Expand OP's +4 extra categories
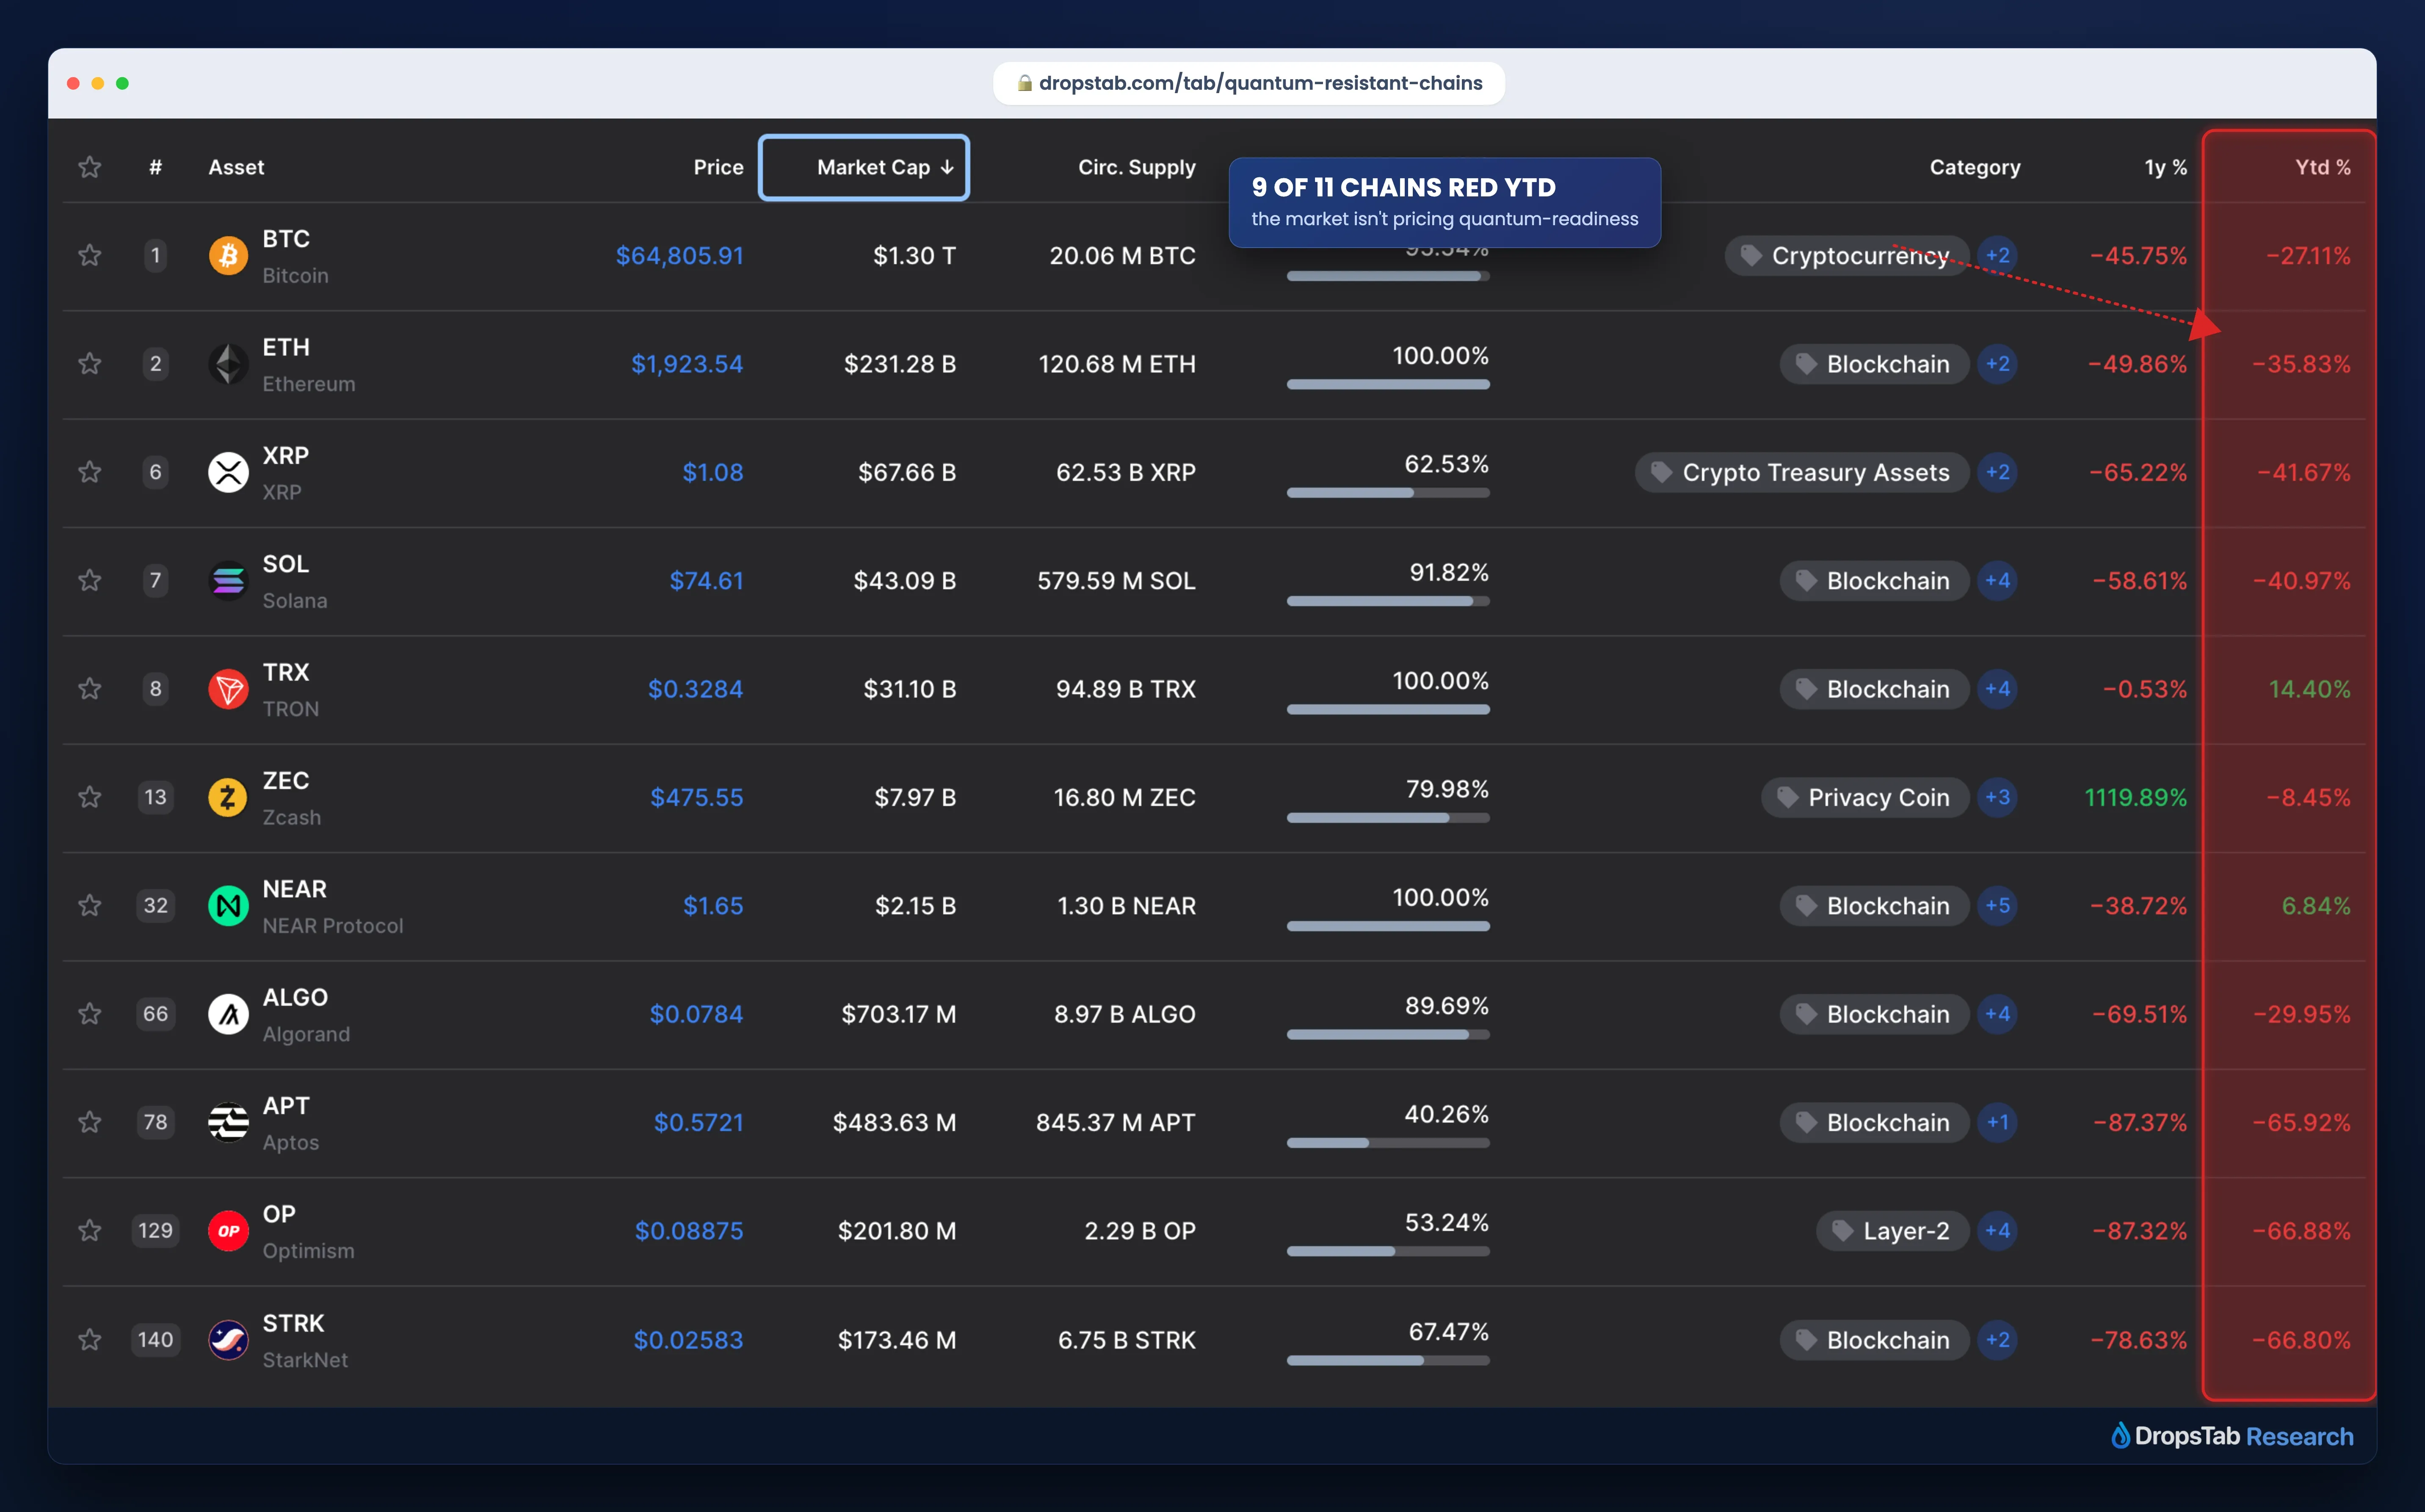2425x1512 pixels. click(x=1997, y=1231)
